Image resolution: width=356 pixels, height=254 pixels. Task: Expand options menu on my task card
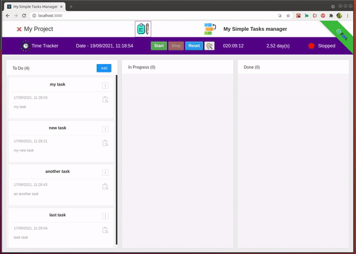pos(105,85)
